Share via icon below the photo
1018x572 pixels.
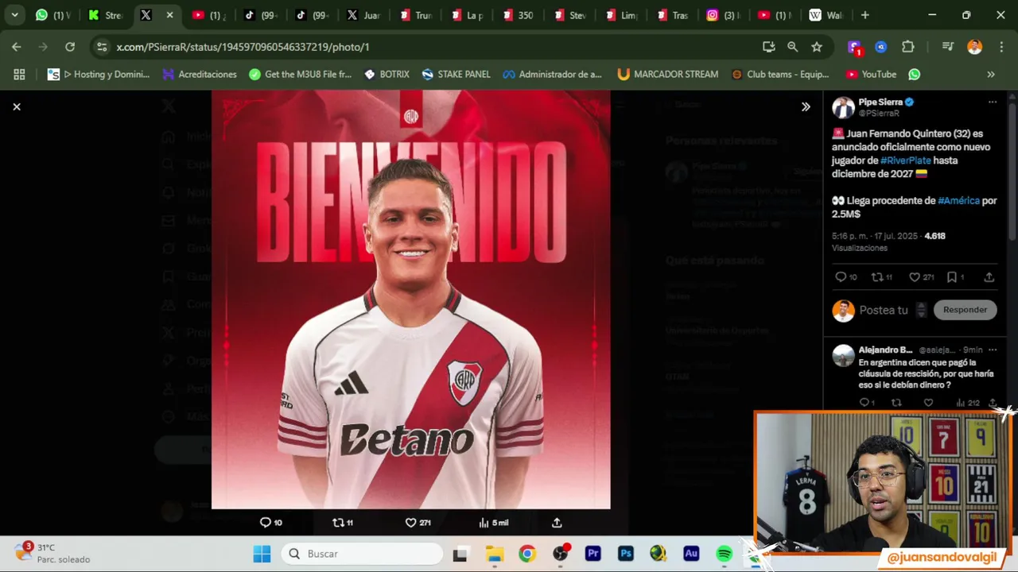tap(557, 522)
